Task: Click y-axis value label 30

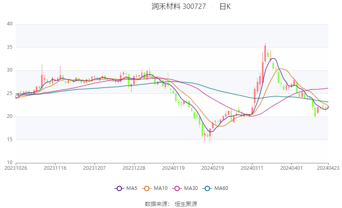Action: (x=10, y=70)
